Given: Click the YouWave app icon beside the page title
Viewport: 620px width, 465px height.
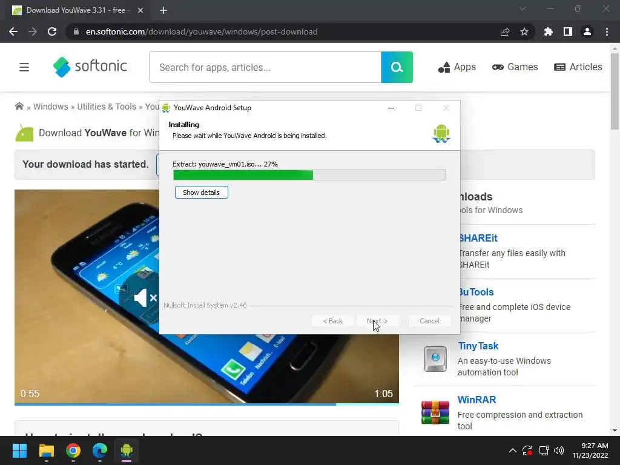Looking at the screenshot, I should click(24, 133).
